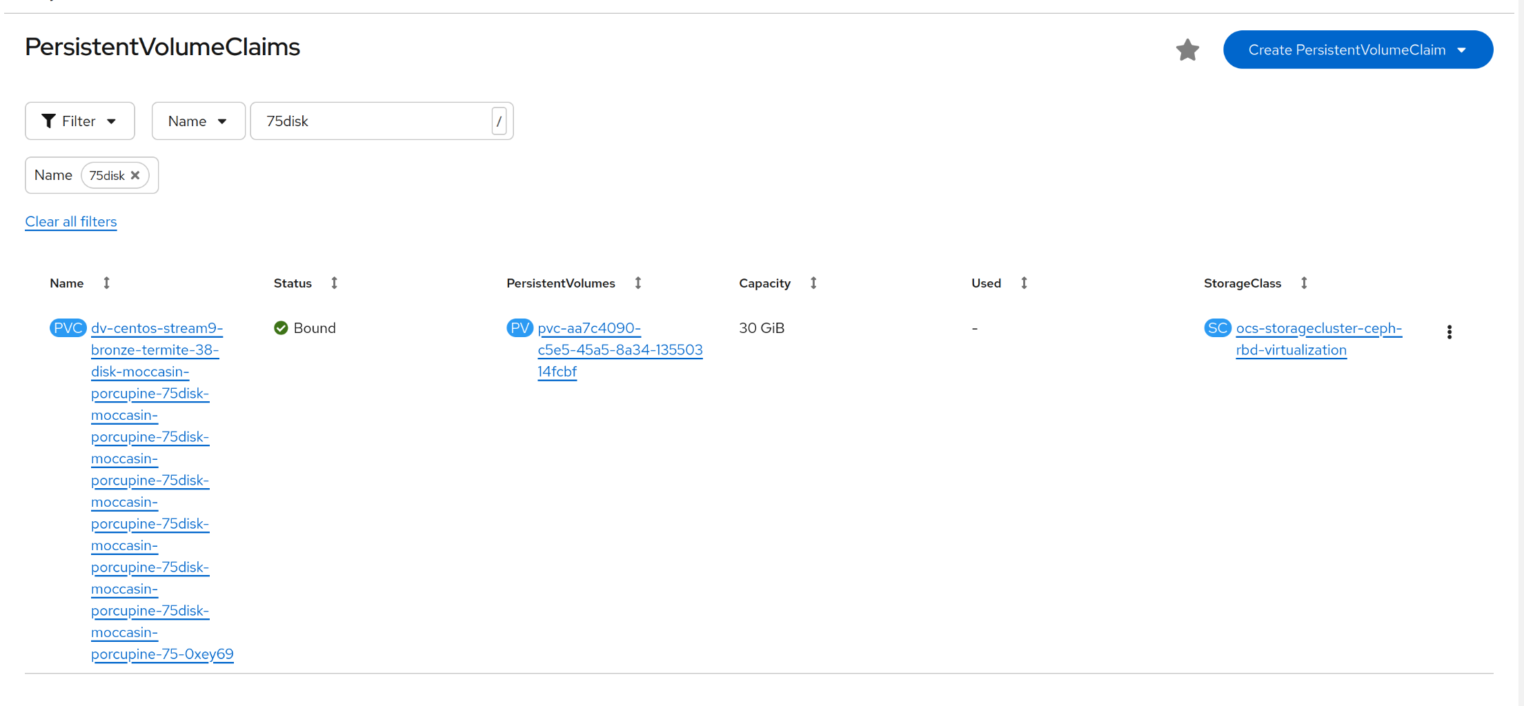Open ocs-storagecluster-ceph-rbd-virtualization storage class link
The height and width of the screenshot is (706, 1524).
pos(1318,339)
